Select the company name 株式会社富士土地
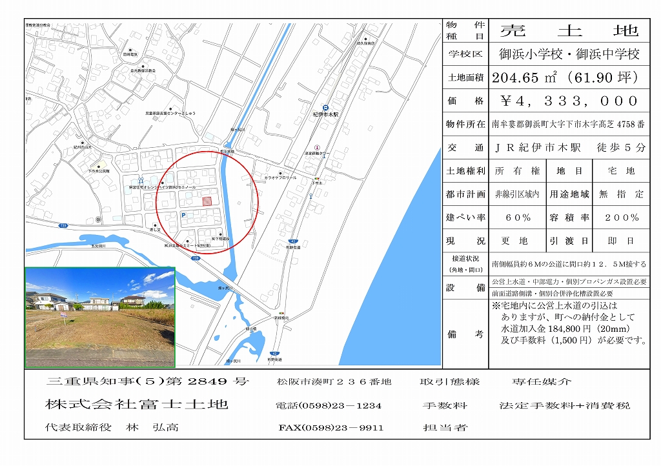Image resolution: width=661 pixels, height=466 pixels. (x=137, y=405)
